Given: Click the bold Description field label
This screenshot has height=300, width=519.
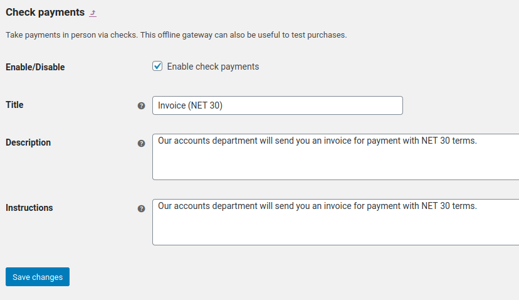Looking at the screenshot, I should point(28,142).
